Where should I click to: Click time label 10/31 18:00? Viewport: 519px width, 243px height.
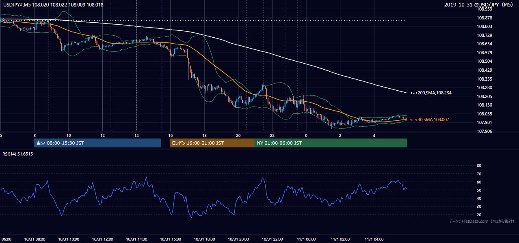click(x=204, y=239)
